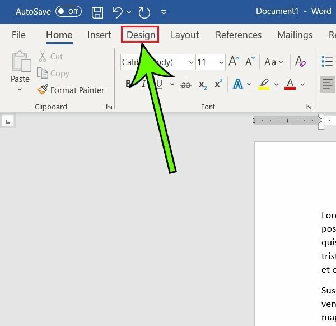336x326 pixels.
Task: Open the font size dropdown
Action: click(221, 62)
